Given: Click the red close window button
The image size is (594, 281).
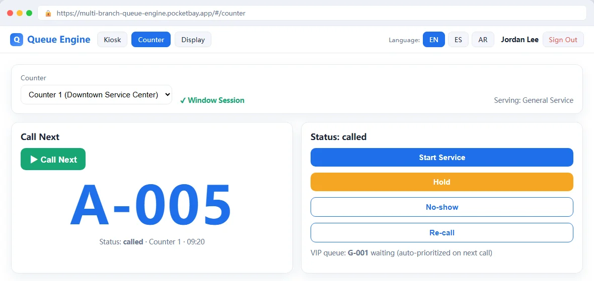Looking at the screenshot, I should [x=10, y=13].
